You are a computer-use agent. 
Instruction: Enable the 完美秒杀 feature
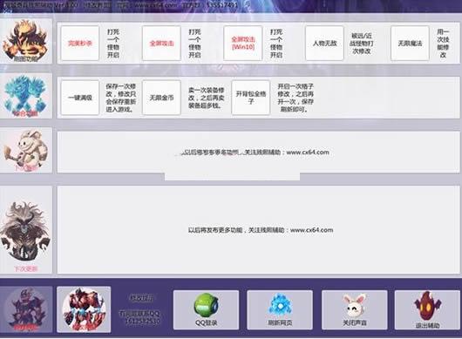pyautogui.click(x=80, y=44)
